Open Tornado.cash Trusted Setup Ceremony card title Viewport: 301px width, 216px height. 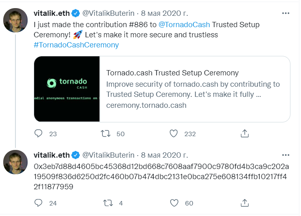click(172, 73)
